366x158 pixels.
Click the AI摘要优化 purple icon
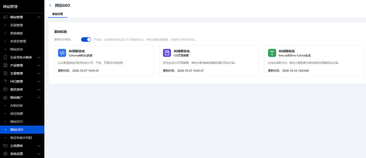(167, 53)
